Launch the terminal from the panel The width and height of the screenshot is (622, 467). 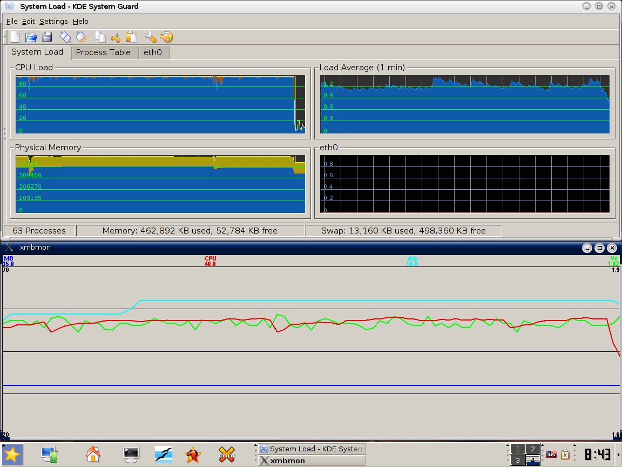(131, 455)
